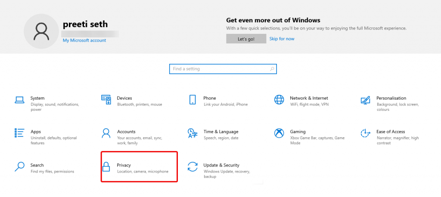Click the 'Background, lock screen, colours' description
This screenshot has height=197, width=441.
pyautogui.click(x=398, y=107)
